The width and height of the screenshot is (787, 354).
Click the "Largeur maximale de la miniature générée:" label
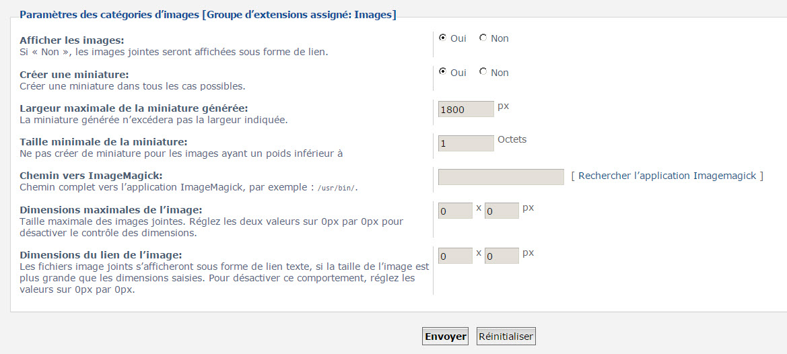pyautogui.click(x=134, y=108)
